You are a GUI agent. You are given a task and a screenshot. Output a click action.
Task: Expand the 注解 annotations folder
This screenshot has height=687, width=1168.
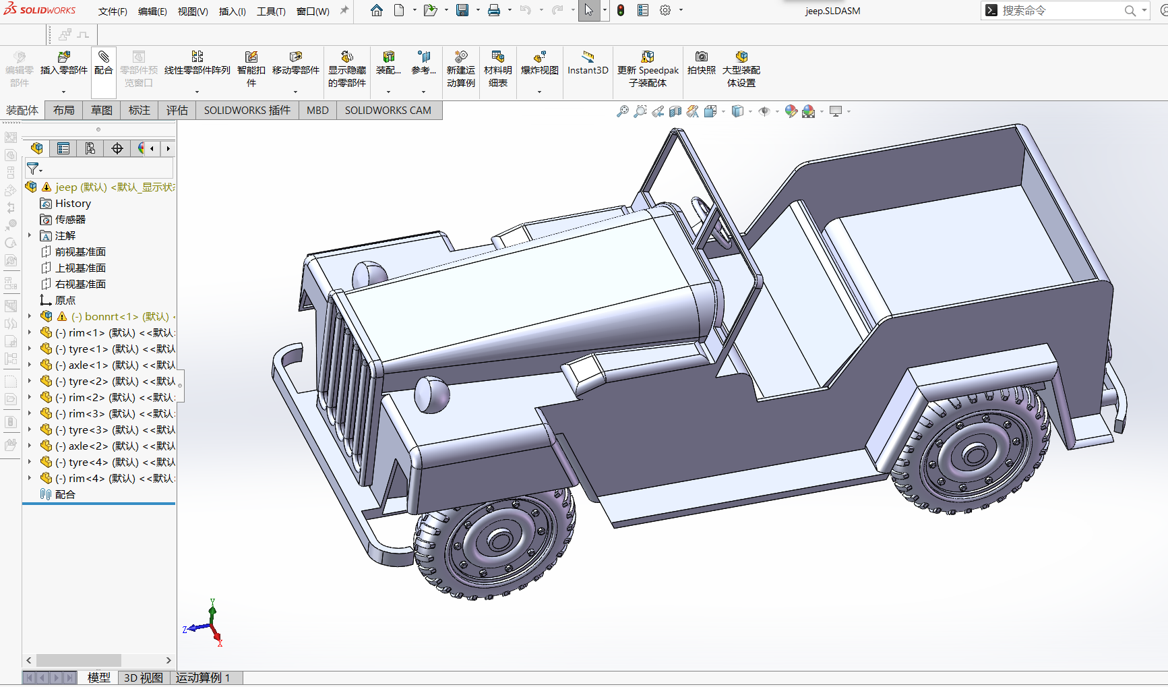(x=30, y=235)
